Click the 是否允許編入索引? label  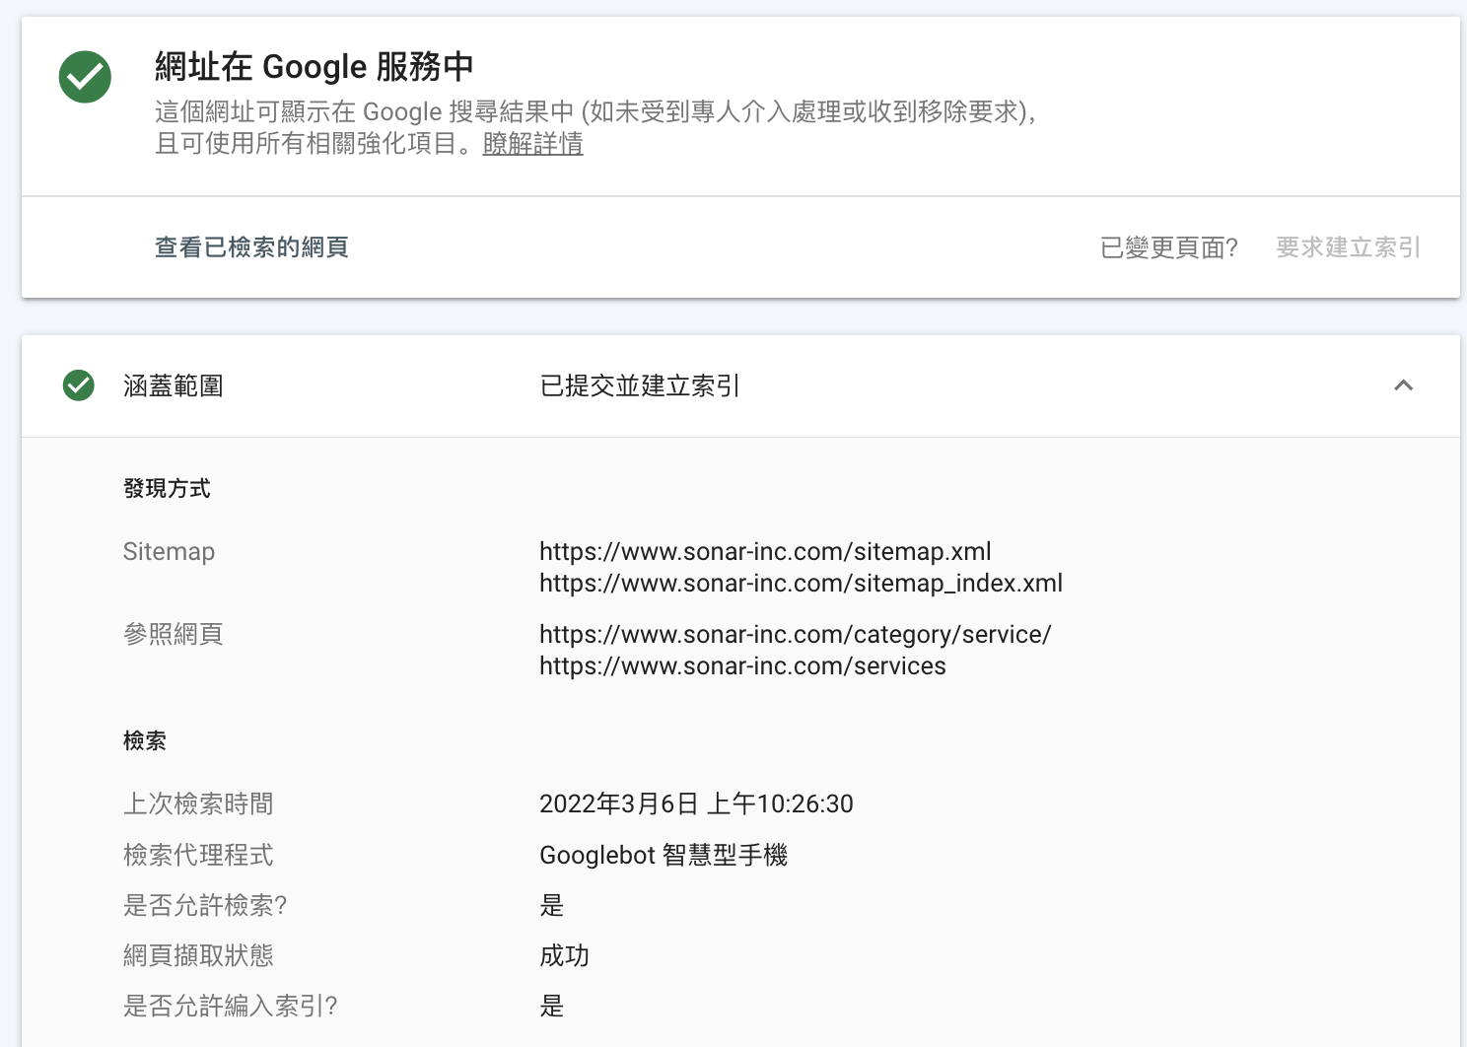pos(230,1006)
